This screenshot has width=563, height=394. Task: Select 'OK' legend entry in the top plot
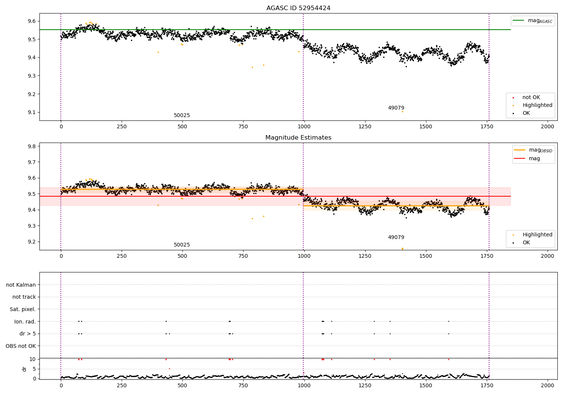526,113
